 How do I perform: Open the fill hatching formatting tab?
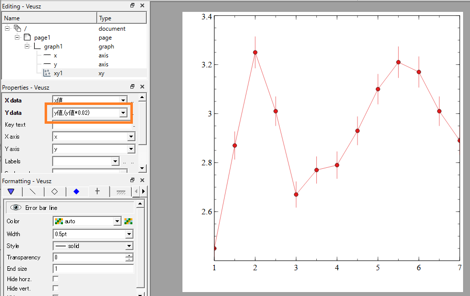click(121, 192)
